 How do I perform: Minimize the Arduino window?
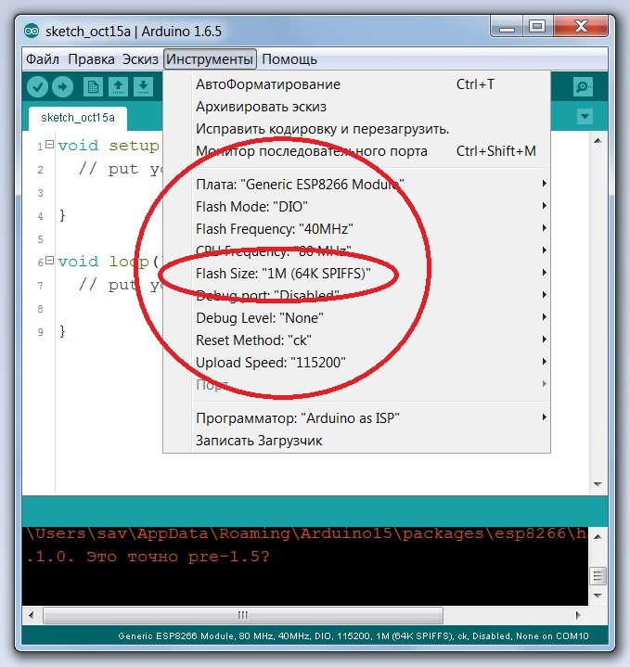coord(507,27)
